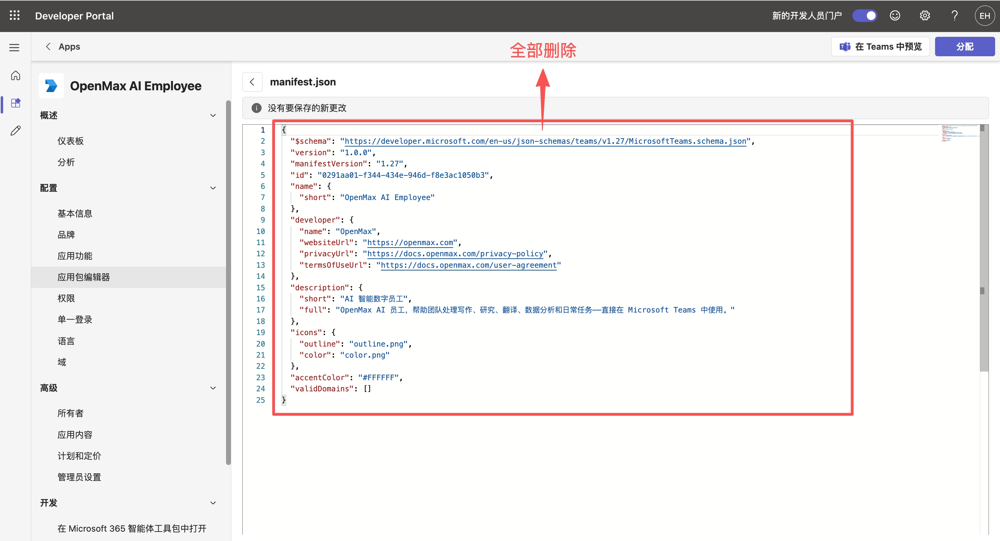The height and width of the screenshot is (541, 1000).
Task: Open the 分析 page
Action: click(x=66, y=162)
